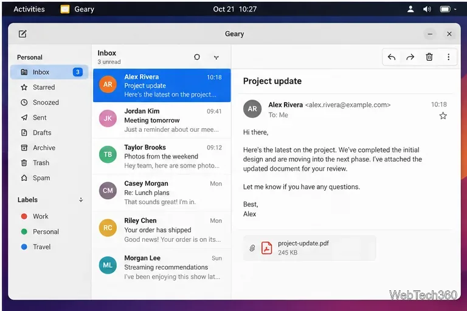
Task: Click the teal ML avatar
Action: coord(108,265)
